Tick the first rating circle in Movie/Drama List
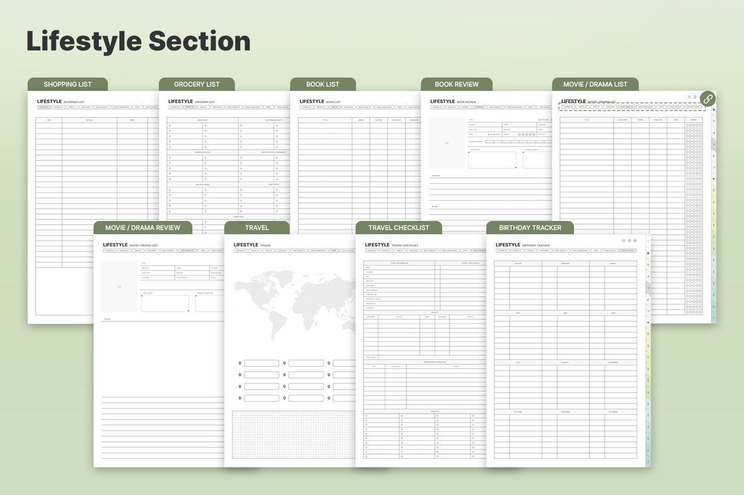Viewport: 744px width, 495px height. [x=687, y=125]
